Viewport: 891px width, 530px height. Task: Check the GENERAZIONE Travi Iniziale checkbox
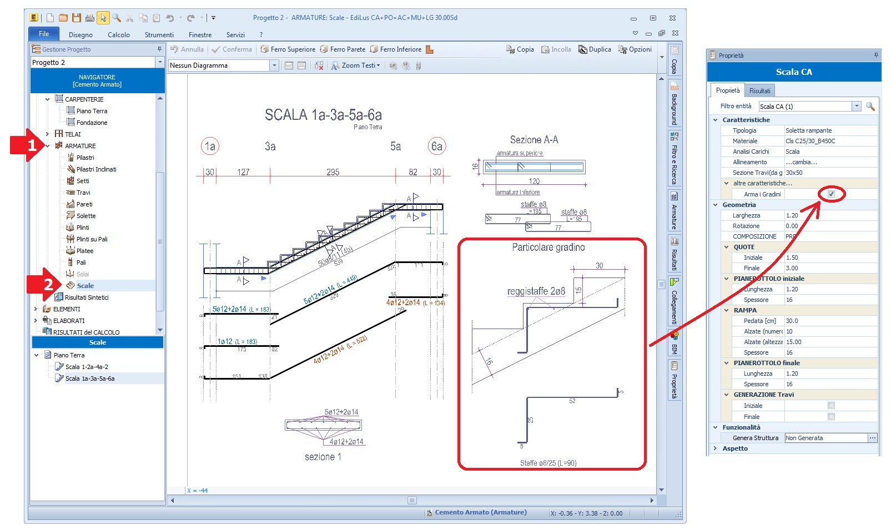tap(831, 406)
